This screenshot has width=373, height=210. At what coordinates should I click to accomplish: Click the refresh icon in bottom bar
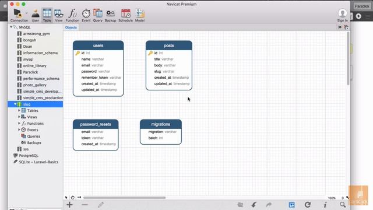308,205
